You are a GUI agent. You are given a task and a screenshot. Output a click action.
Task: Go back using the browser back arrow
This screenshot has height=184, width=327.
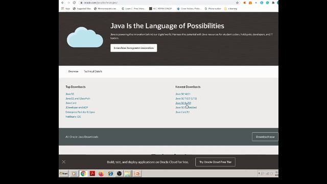coord(63,3)
